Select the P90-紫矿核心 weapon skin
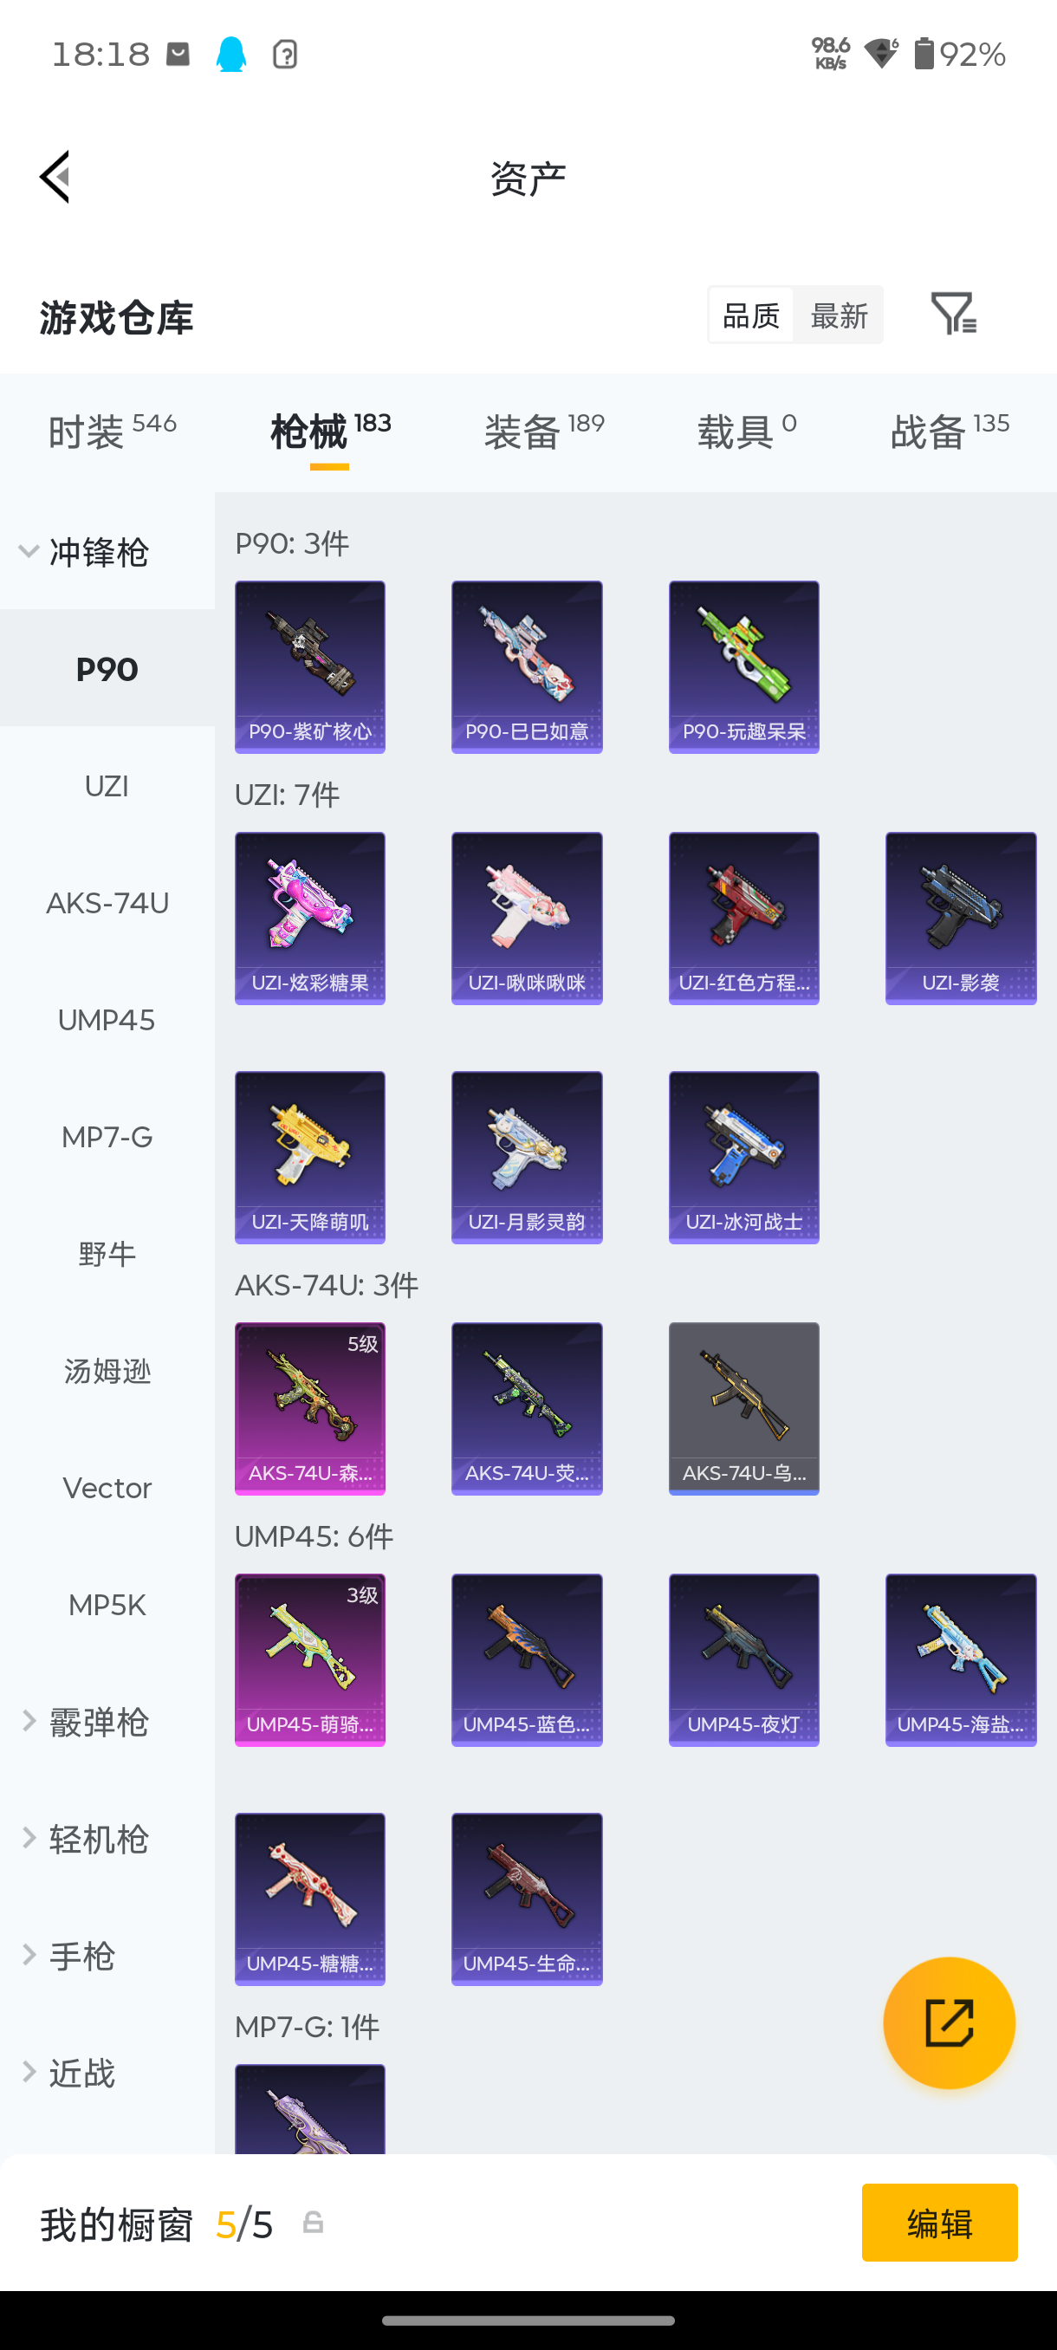 point(310,667)
